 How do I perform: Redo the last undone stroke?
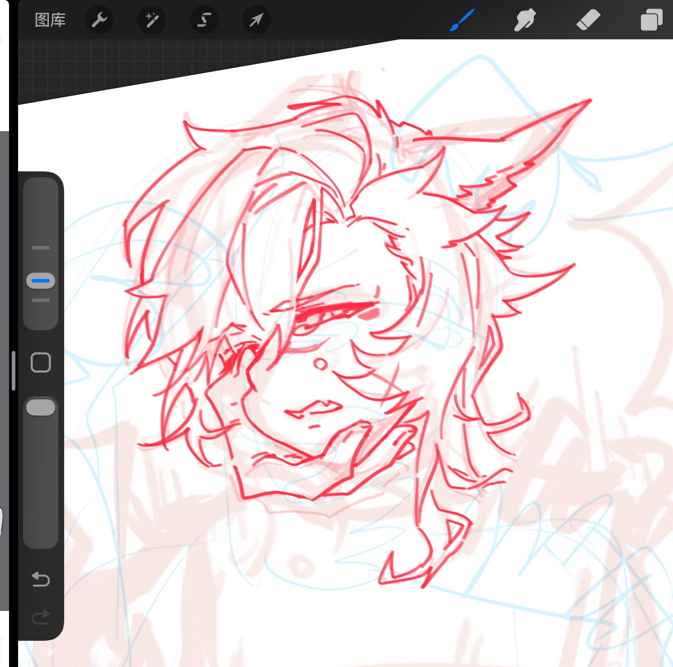[41, 617]
